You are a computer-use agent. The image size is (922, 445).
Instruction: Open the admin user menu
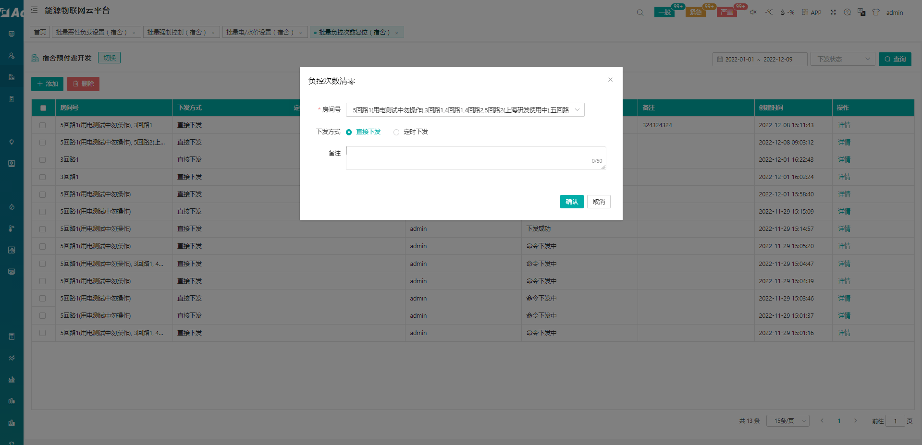(895, 12)
